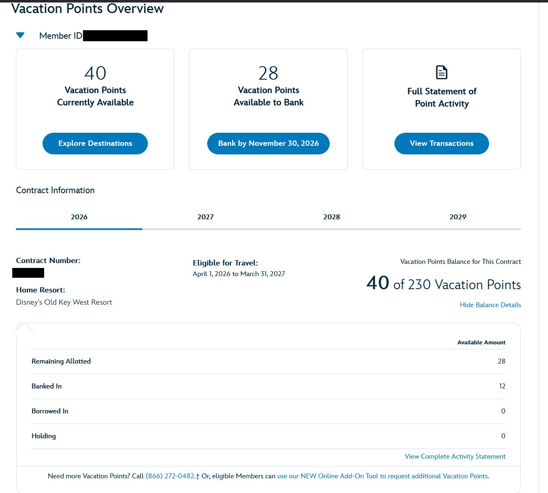Click the 40 Vacation Points Currently Available number

95,74
